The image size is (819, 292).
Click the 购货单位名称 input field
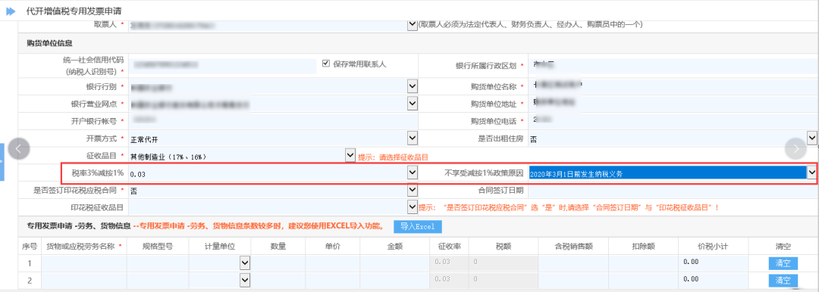tap(673, 86)
